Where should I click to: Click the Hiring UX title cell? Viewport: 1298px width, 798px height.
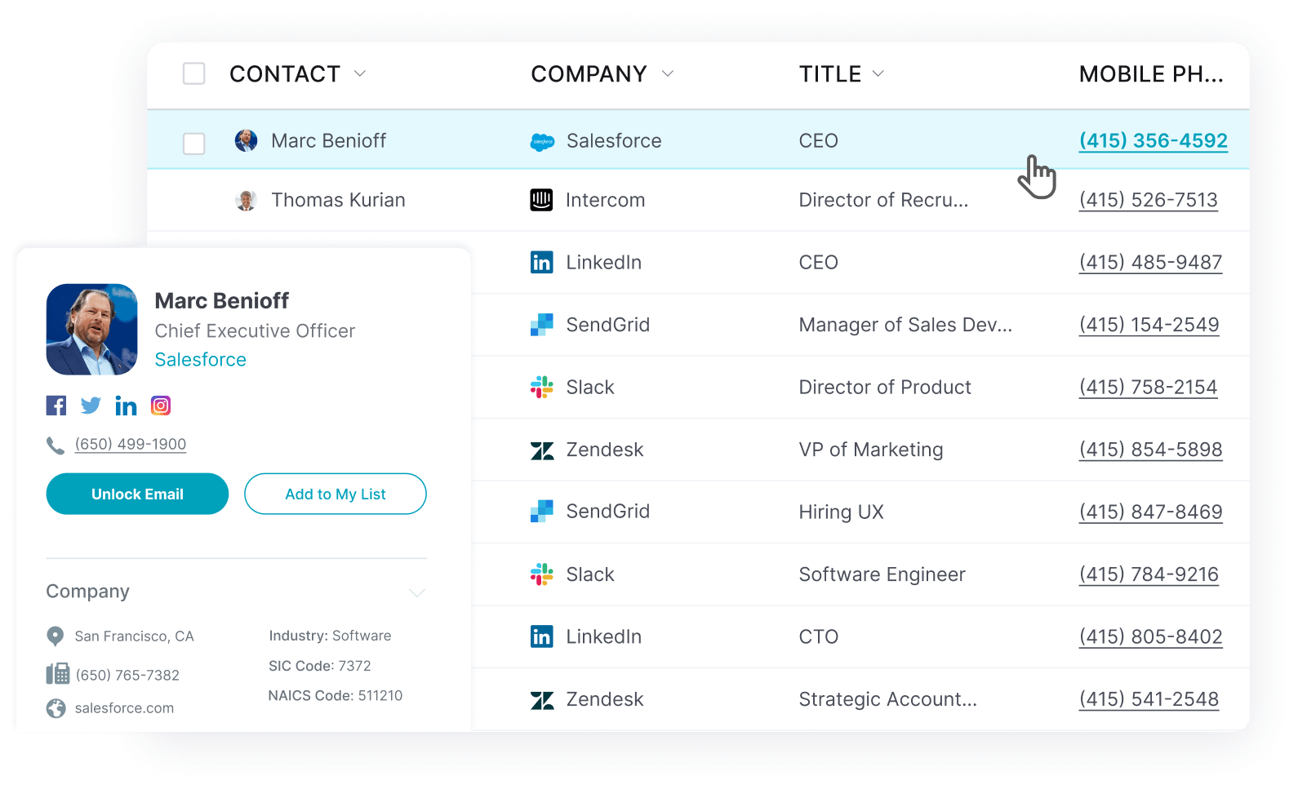[841, 512]
